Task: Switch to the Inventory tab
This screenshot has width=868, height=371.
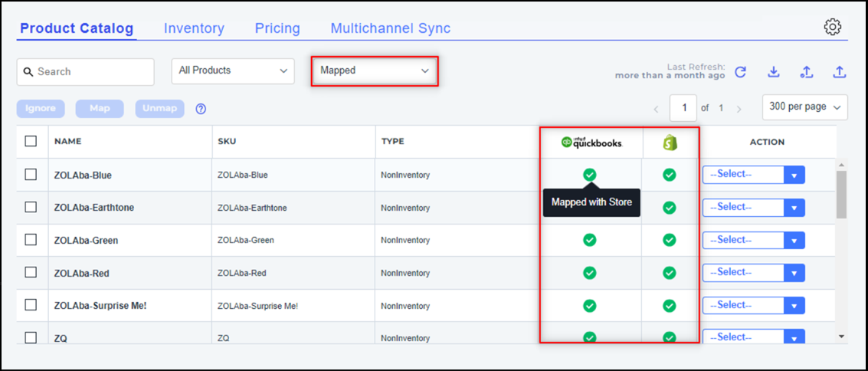Action: pyautogui.click(x=194, y=28)
